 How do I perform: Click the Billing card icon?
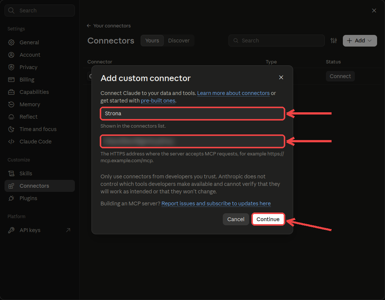[11, 80]
